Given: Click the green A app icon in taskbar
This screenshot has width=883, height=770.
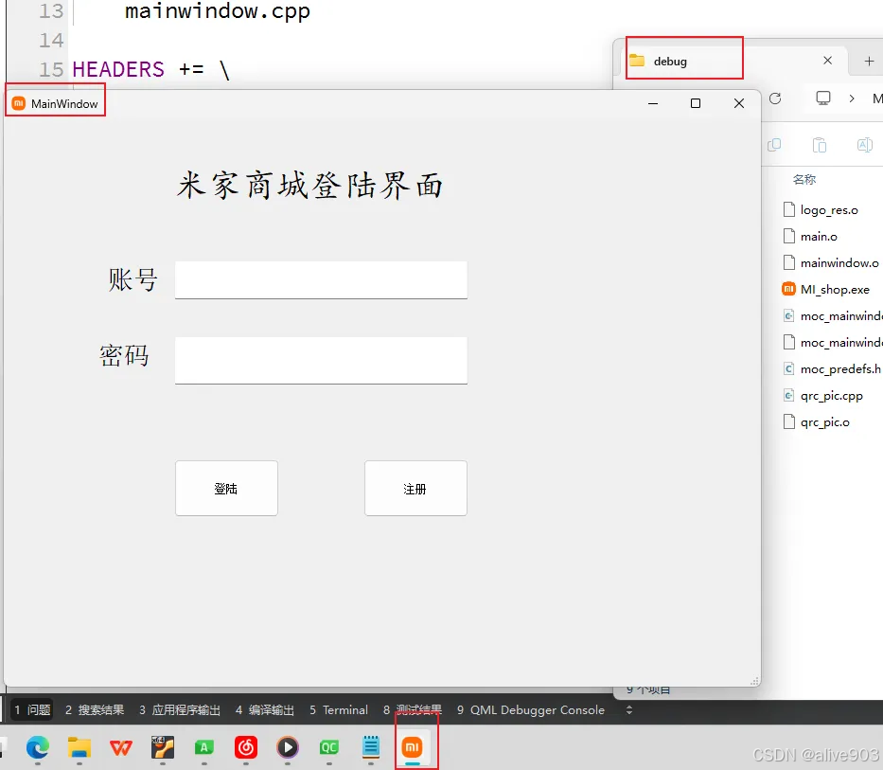Looking at the screenshot, I should pos(204,747).
